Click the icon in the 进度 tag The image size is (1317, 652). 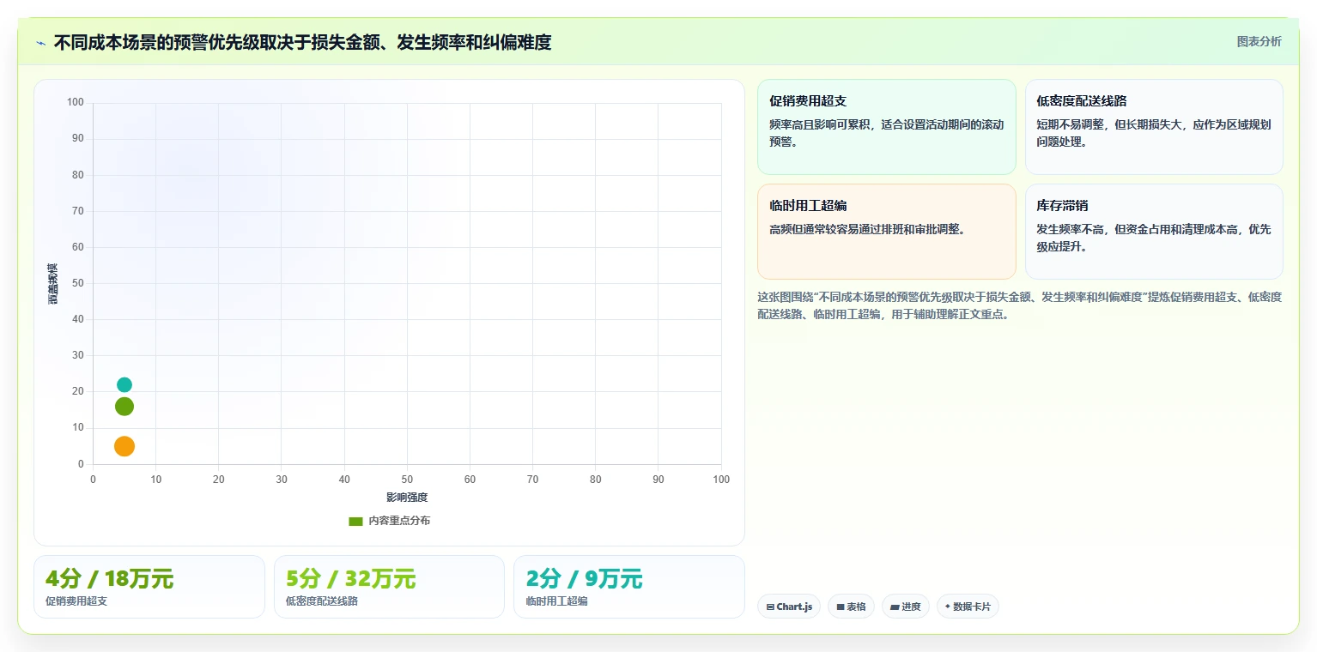[895, 607]
